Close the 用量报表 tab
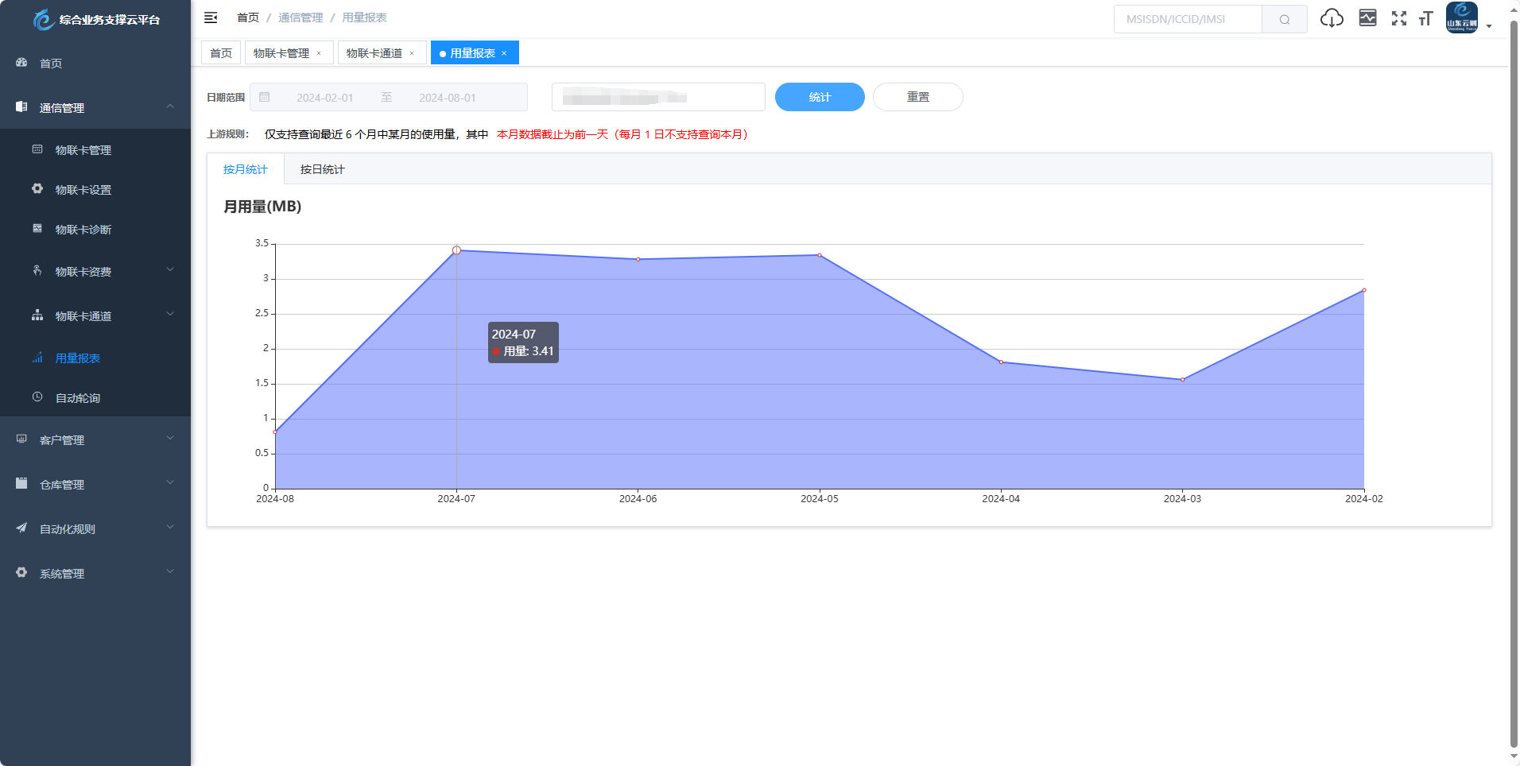The image size is (1520, 766). coord(504,53)
